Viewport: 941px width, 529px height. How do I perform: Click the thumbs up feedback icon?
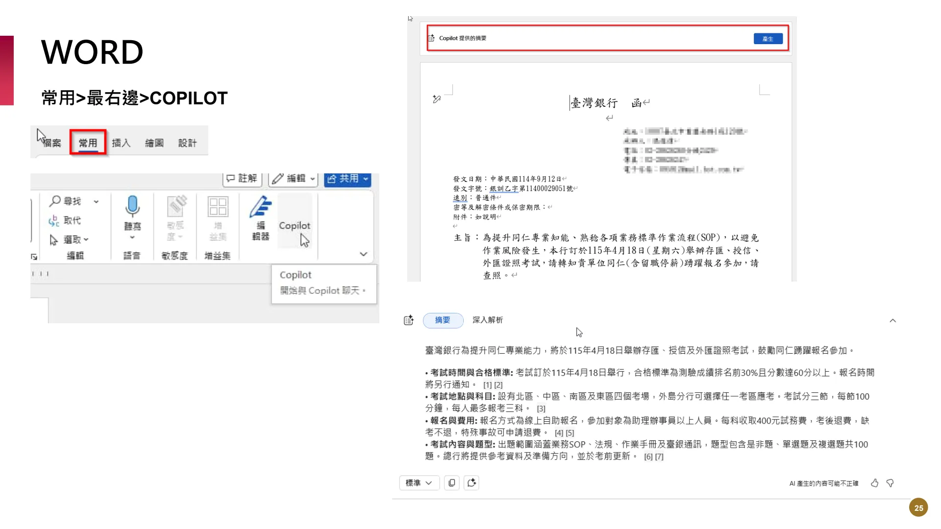pos(874,483)
